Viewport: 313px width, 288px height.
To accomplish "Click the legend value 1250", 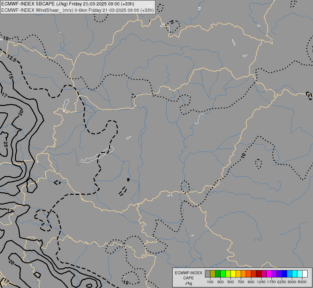I will pyautogui.click(x=261, y=282).
